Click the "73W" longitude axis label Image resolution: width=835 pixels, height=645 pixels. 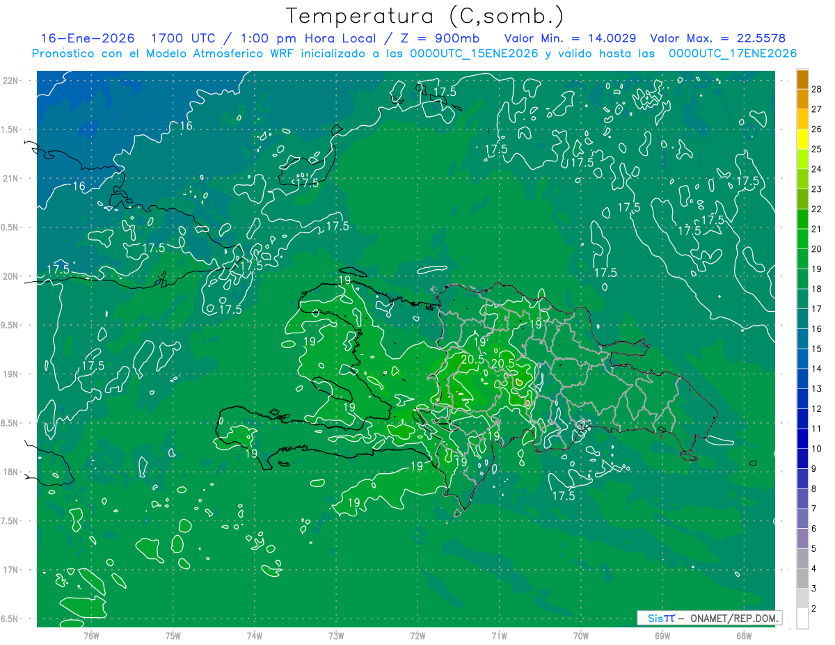click(x=336, y=635)
